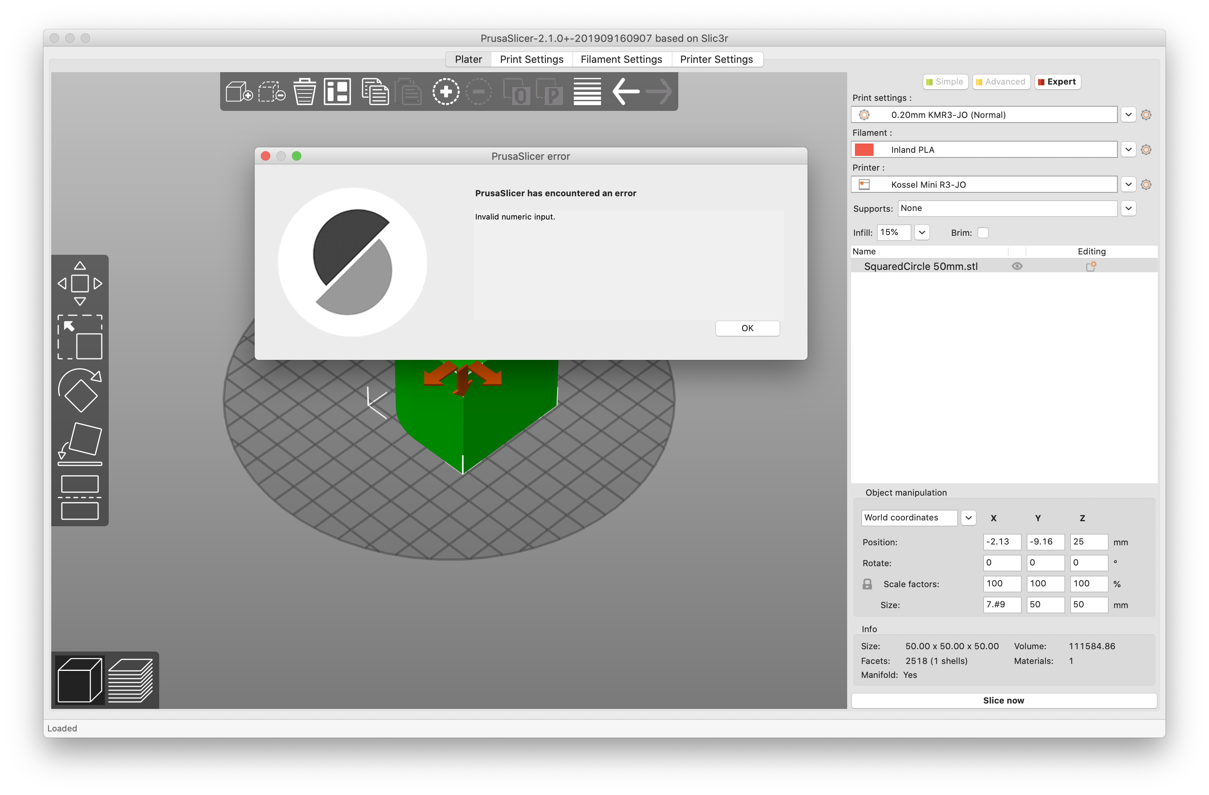Switch mode to Simple
The image size is (1209, 795).
click(945, 82)
